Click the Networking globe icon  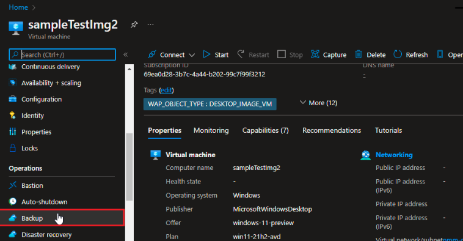365,155
